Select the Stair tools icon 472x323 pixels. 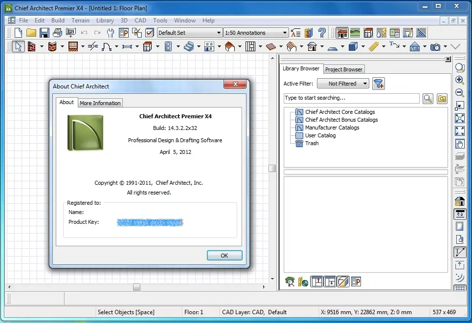coord(189,46)
